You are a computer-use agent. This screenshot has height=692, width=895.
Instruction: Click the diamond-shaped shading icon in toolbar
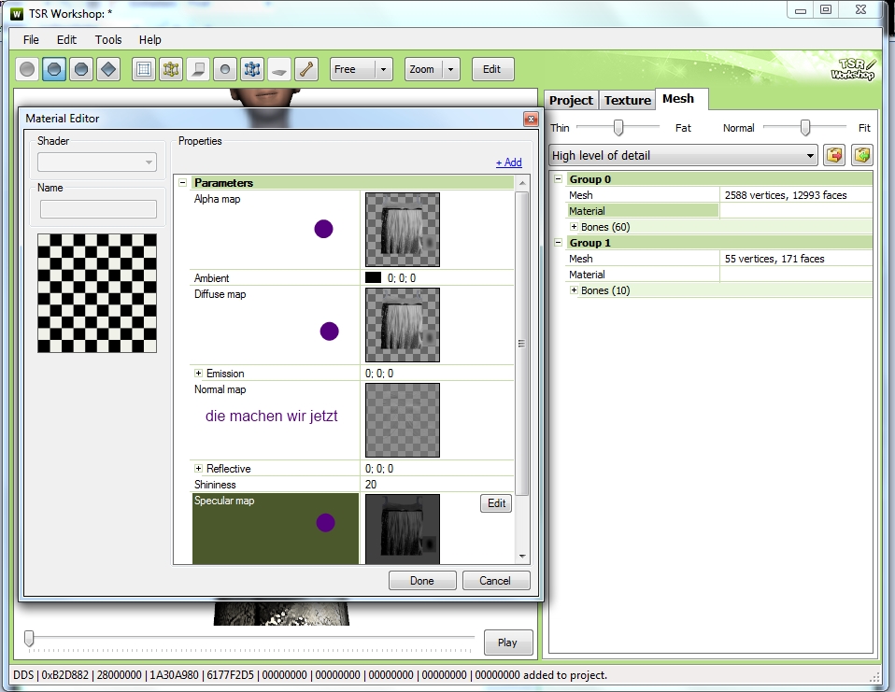click(x=107, y=69)
